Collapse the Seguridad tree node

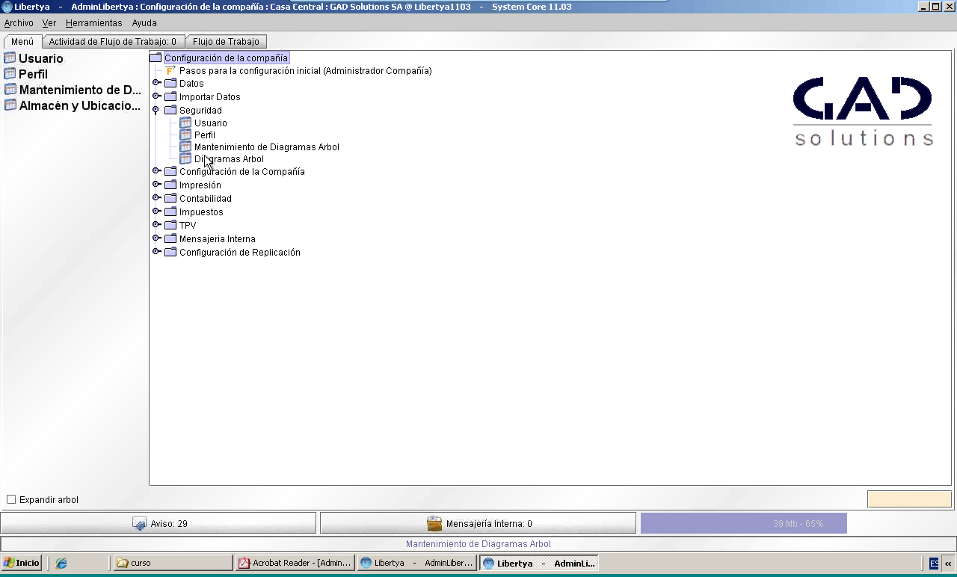pyautogui.click(x=156, y=110)
